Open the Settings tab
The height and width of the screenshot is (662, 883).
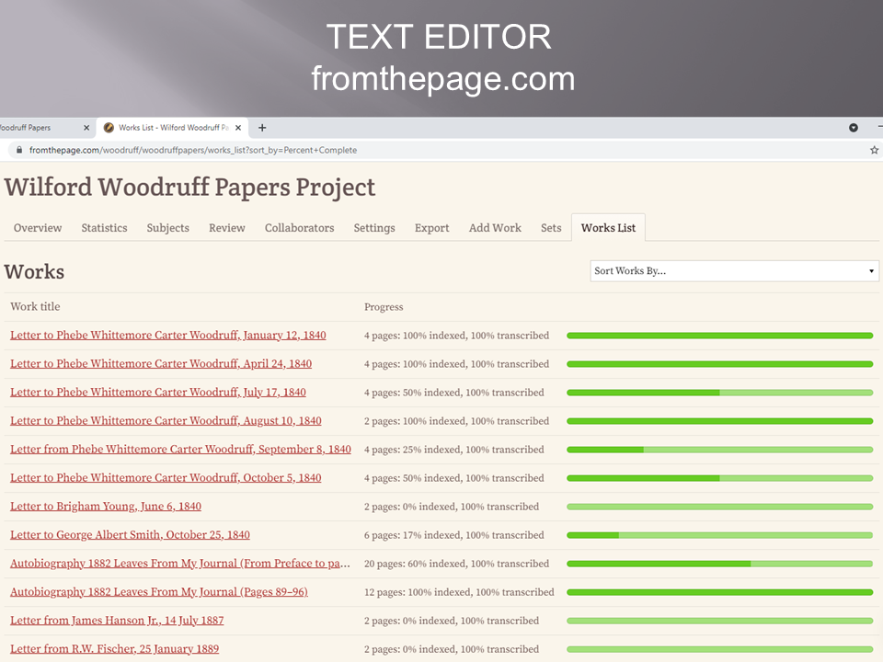374,228
